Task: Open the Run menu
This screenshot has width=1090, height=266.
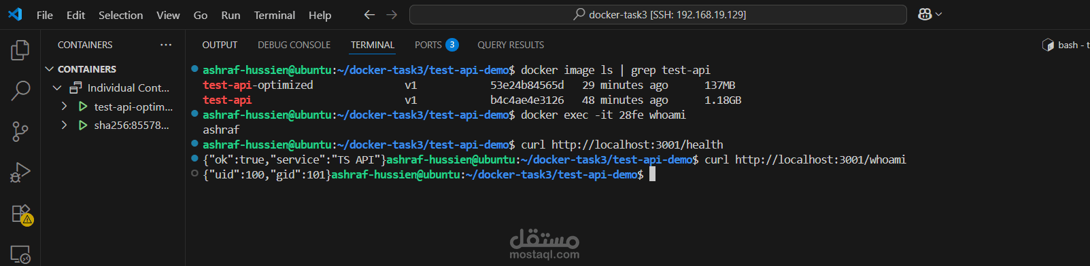Action: (x=231, y=15)
